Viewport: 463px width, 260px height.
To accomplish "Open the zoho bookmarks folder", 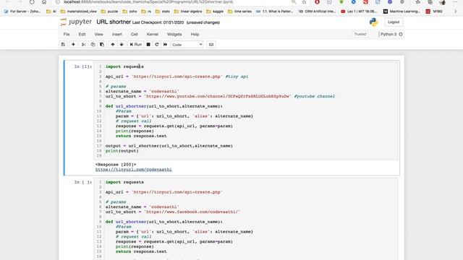I will (129, 12).
